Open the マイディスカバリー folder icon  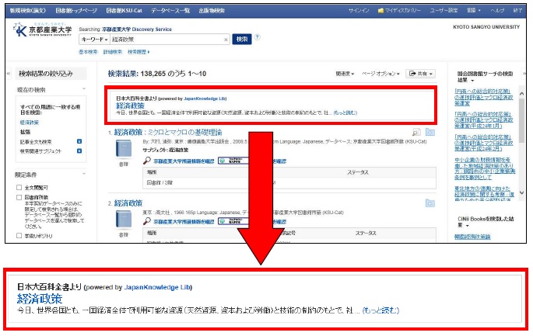(x=380, y=11)
